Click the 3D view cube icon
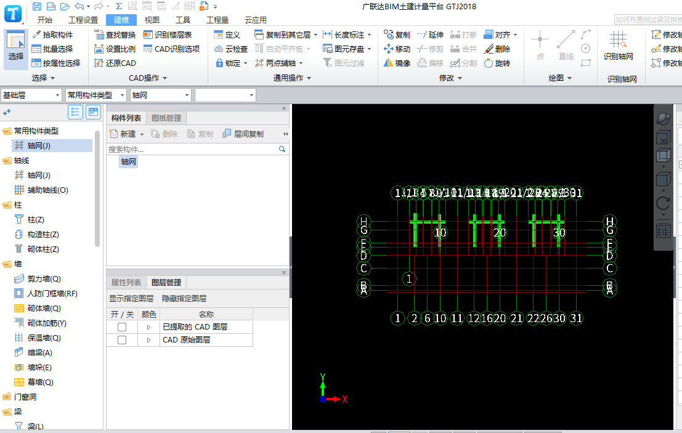The image size is (682, 433). tap(664, 137)
